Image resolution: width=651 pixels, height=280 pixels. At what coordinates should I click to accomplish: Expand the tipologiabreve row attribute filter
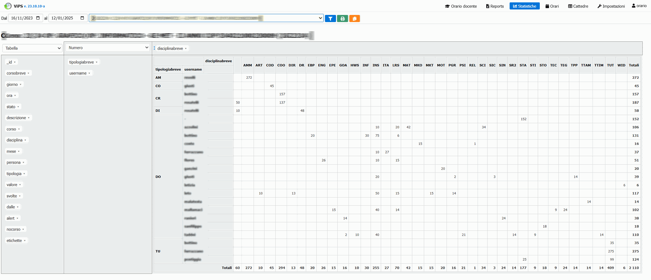[97, 62]
